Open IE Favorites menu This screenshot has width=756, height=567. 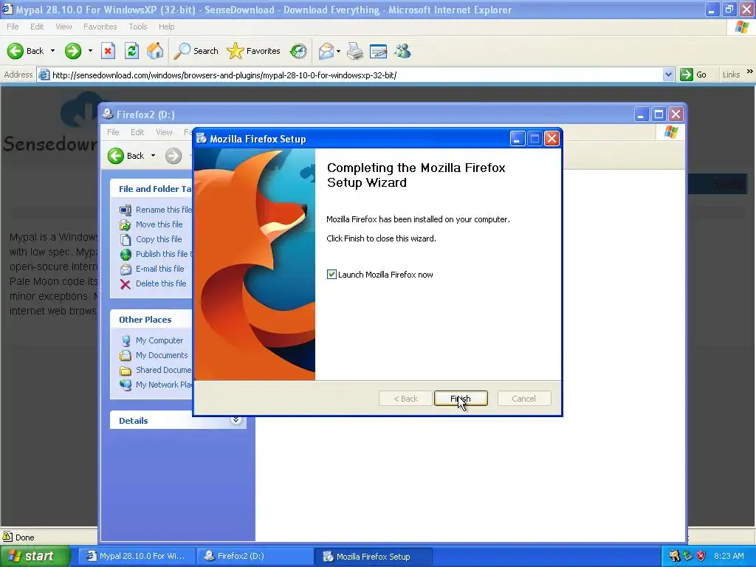coord(100,27)
